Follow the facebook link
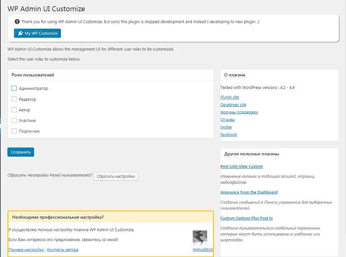Screen dimensions: 346x257 (228, 134)
